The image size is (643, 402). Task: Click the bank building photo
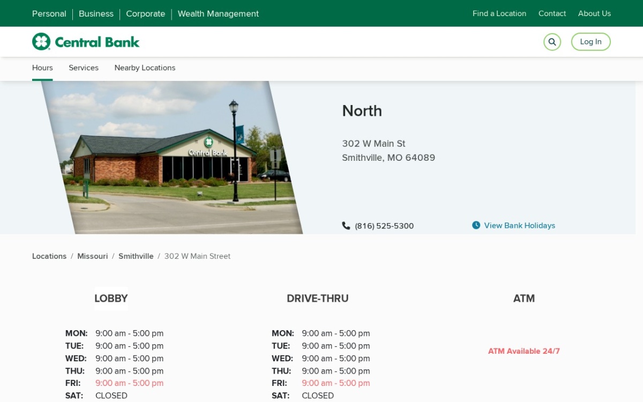(x=171, y=158)
